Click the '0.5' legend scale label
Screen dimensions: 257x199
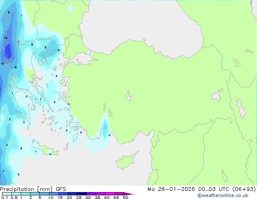coord(14,197)
